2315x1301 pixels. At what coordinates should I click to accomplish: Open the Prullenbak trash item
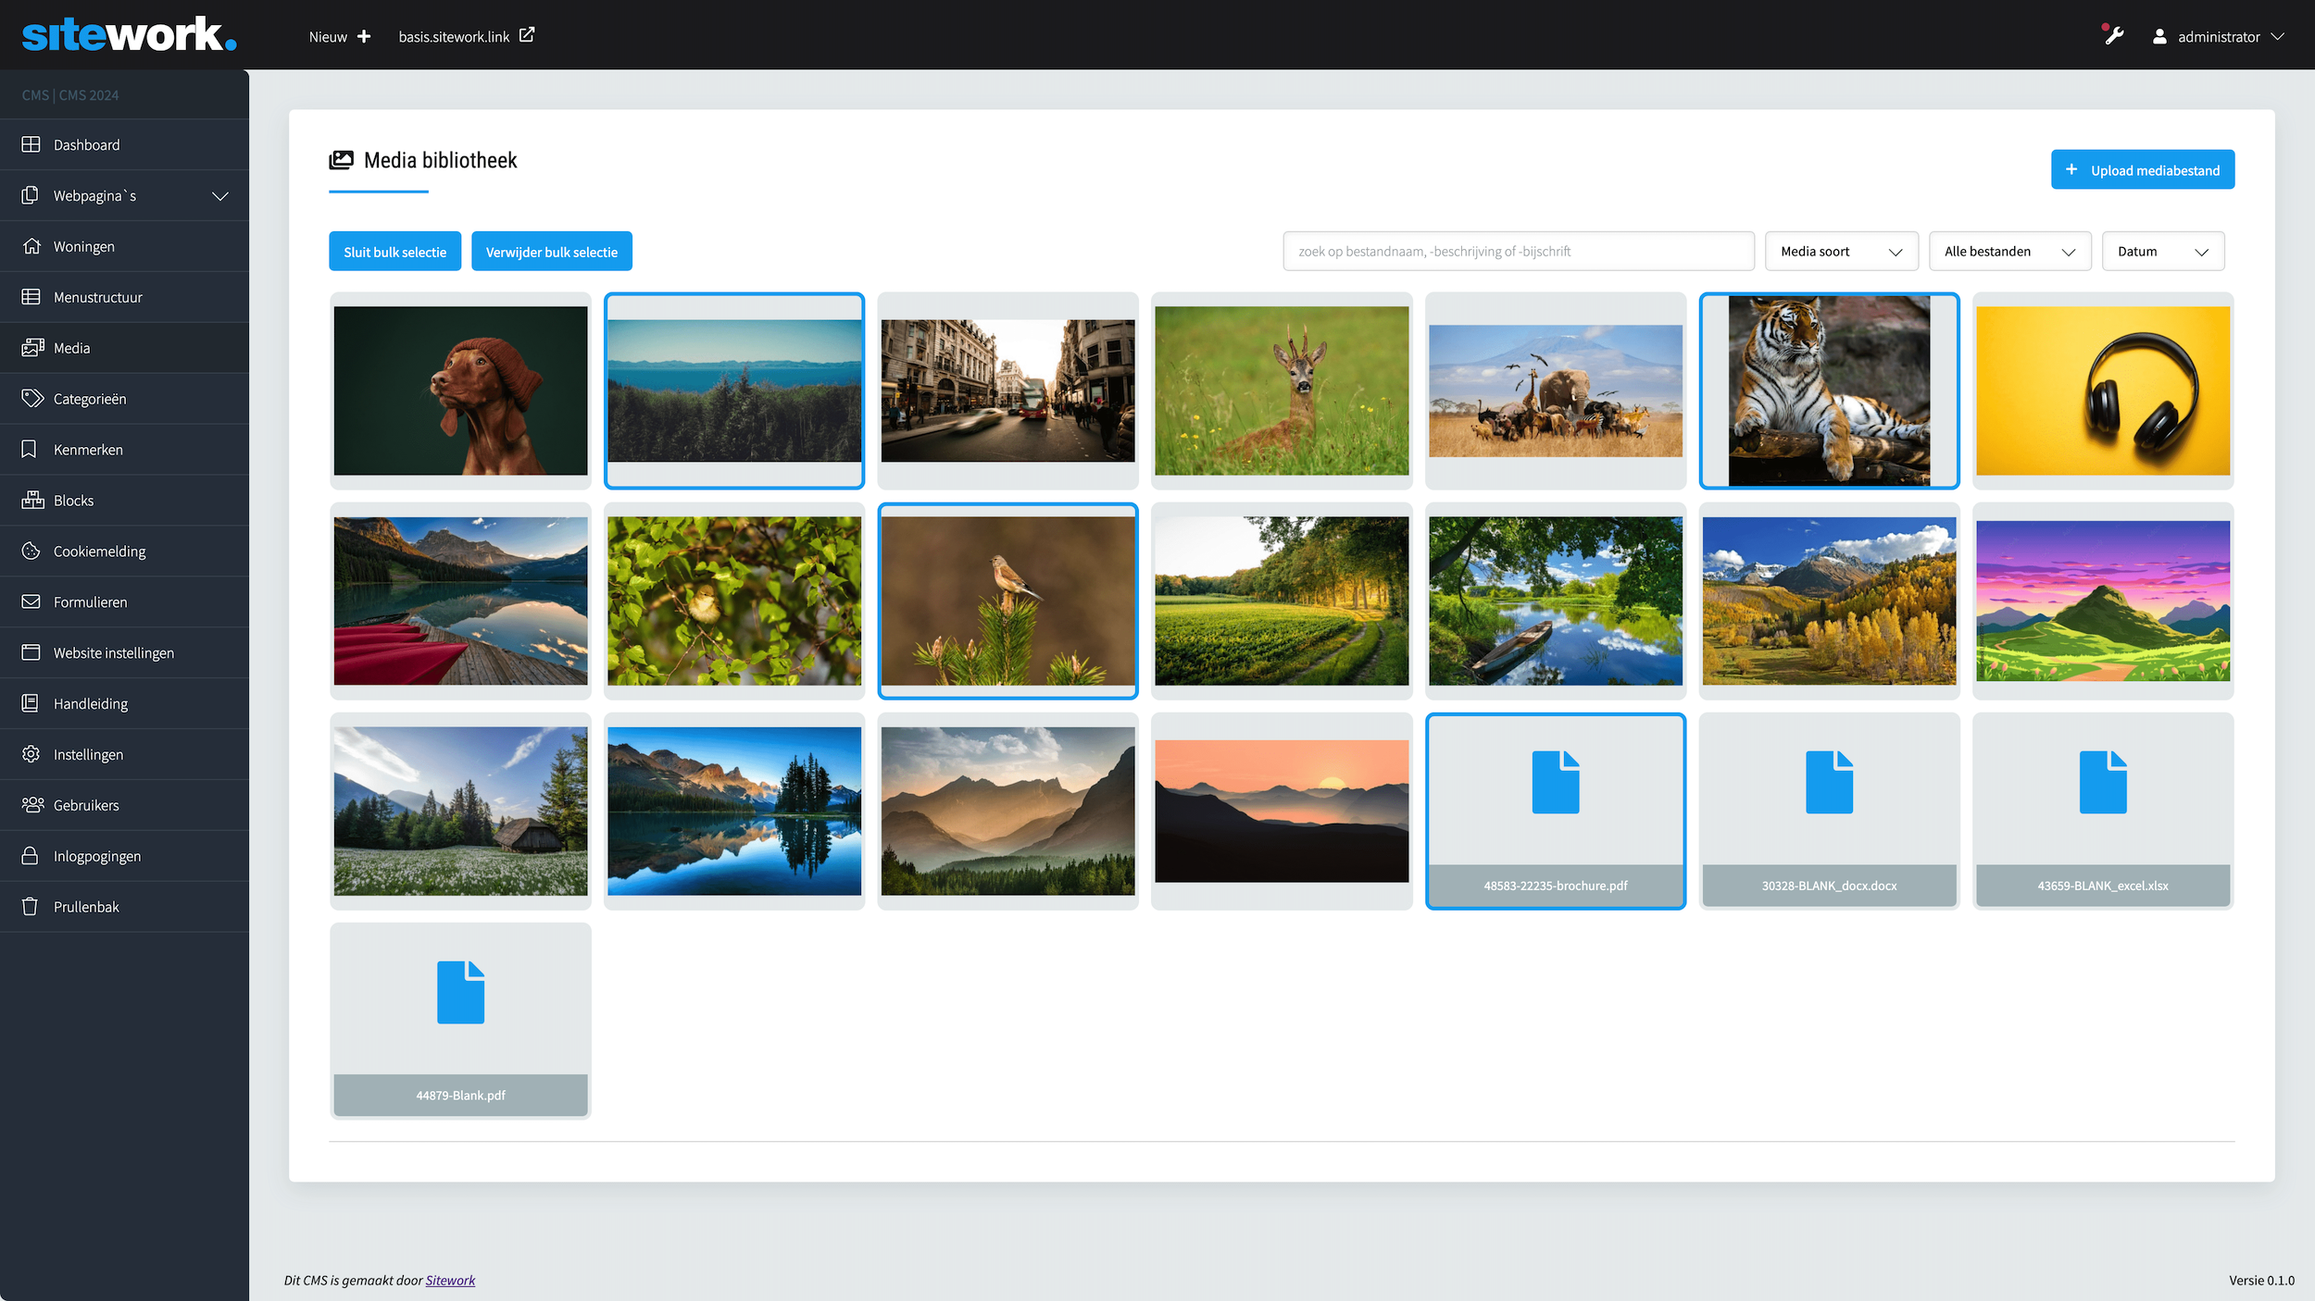[86, 907]
